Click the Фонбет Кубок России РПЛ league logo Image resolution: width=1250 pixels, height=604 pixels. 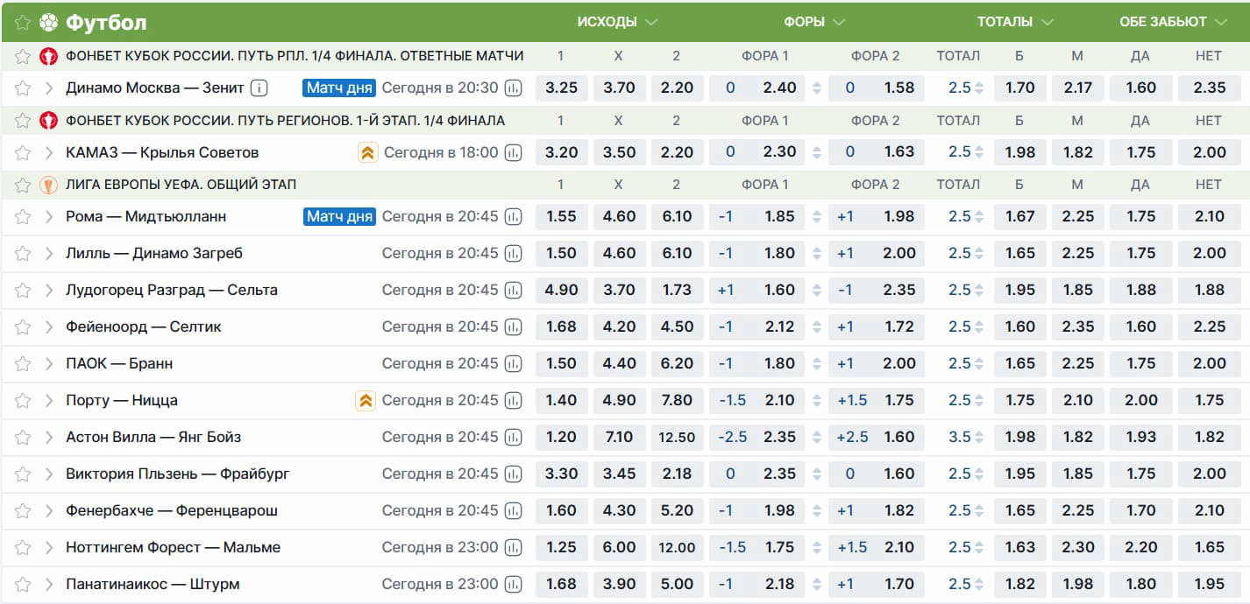click(x=49, y=56)
